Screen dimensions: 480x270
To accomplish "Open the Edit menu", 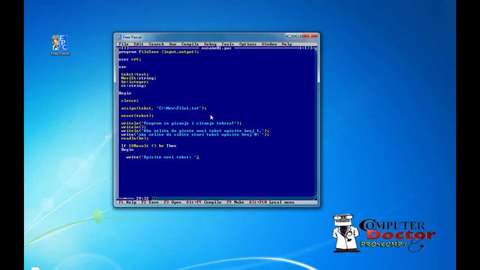I will pos(139,44).
